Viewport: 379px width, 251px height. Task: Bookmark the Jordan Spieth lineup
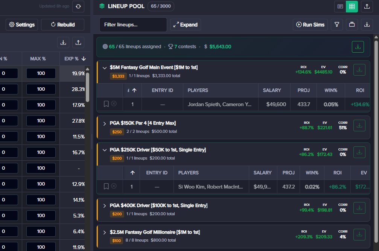pos(106,104)
